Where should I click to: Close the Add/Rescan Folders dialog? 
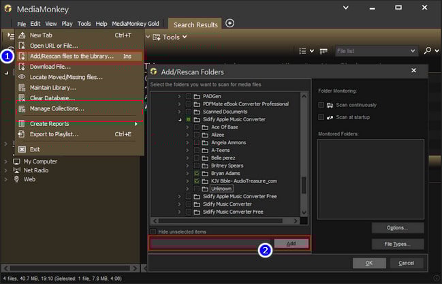coord(413,70)
